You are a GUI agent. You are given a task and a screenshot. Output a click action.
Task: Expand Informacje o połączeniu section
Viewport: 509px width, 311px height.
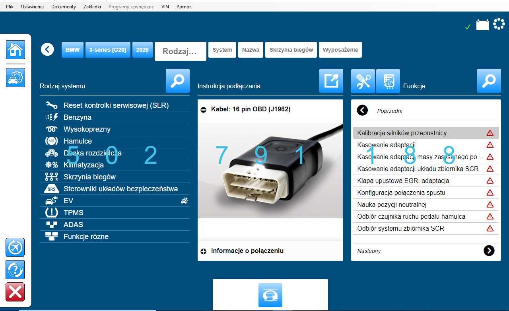click(204, 251)
